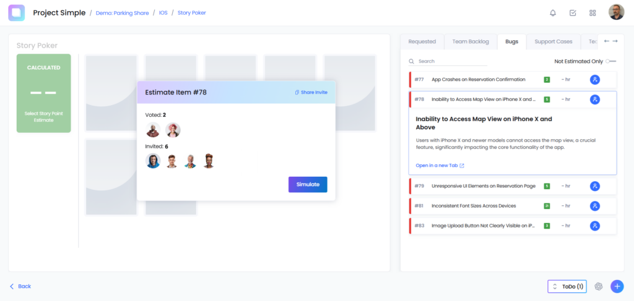Click the blue plus add button
Image resolution: width=634 pixels, height=301 pixels.
[x=617, y=286]
